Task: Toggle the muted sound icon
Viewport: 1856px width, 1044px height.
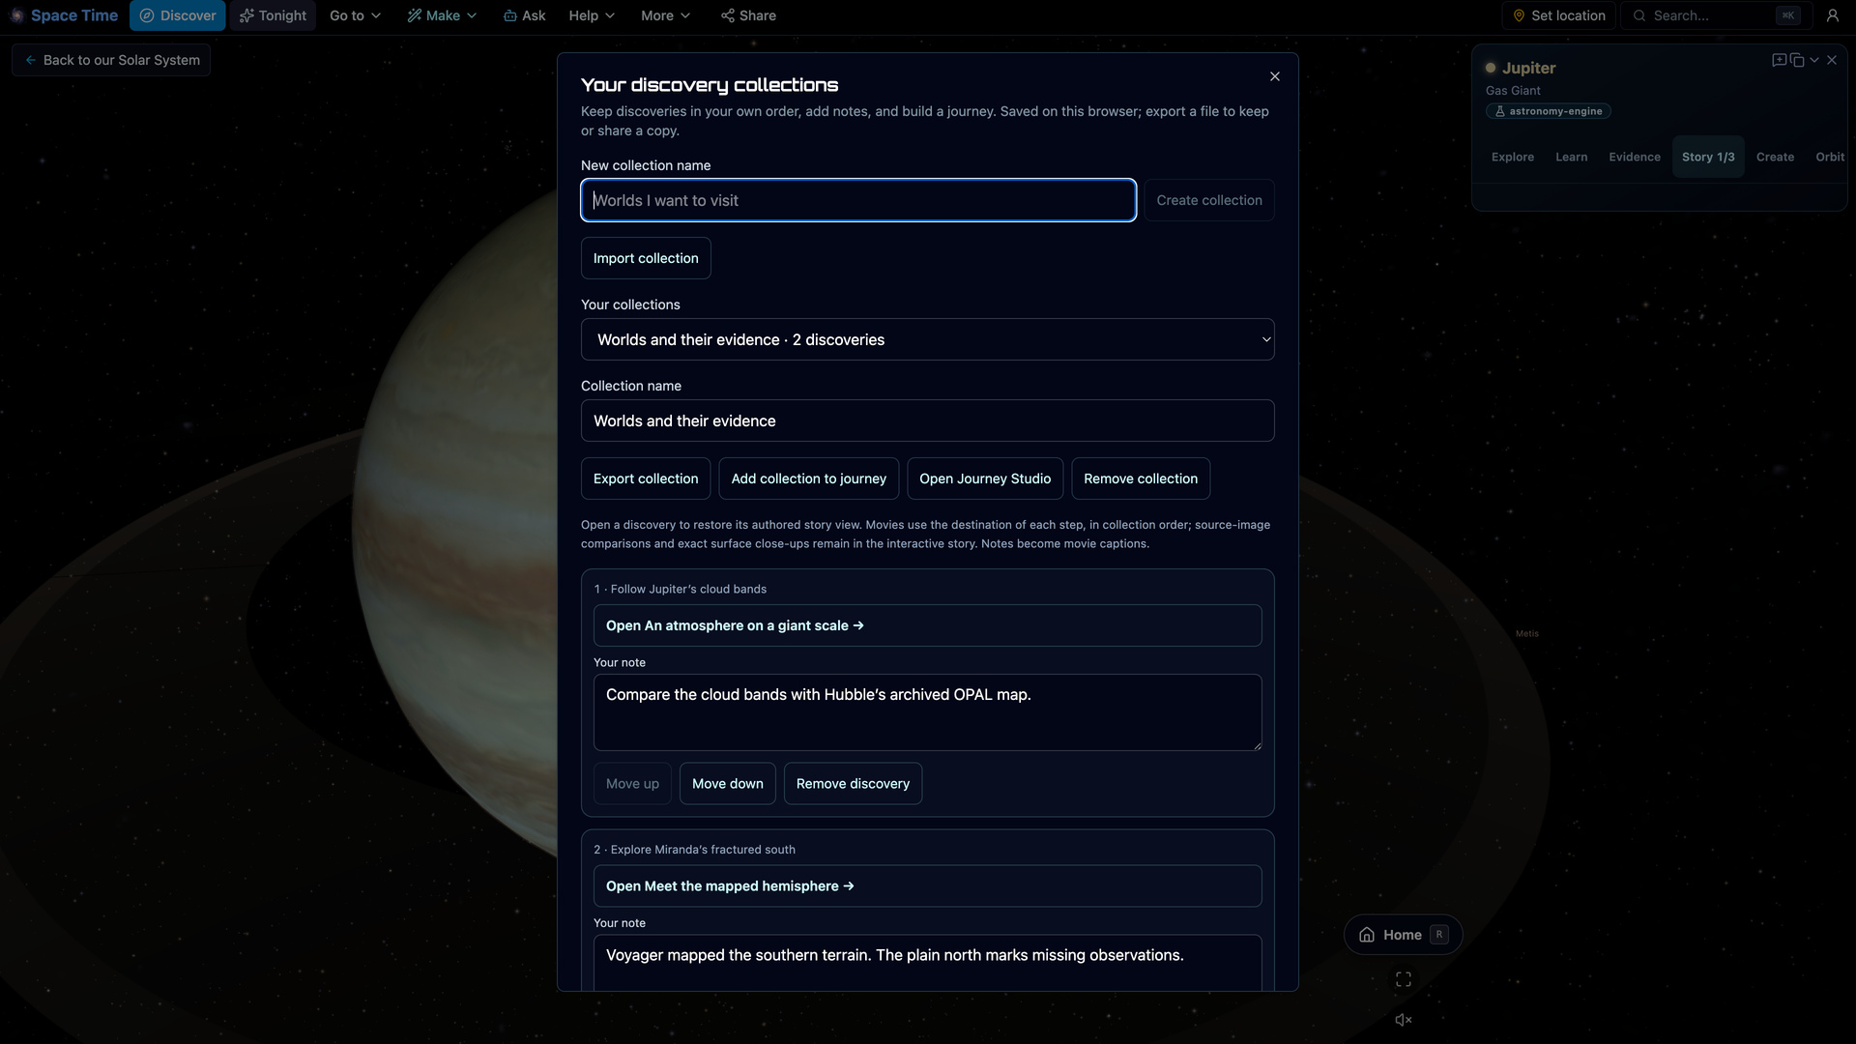Action: pyautogui.click(x=1404, y=1020)
